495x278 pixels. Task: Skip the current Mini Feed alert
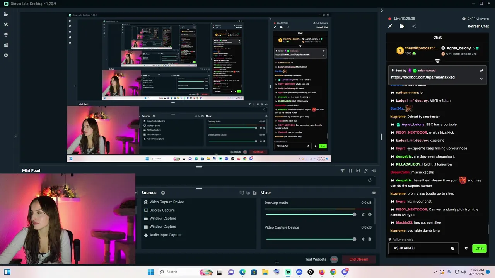pyautogui.click(x=358, y=170)
